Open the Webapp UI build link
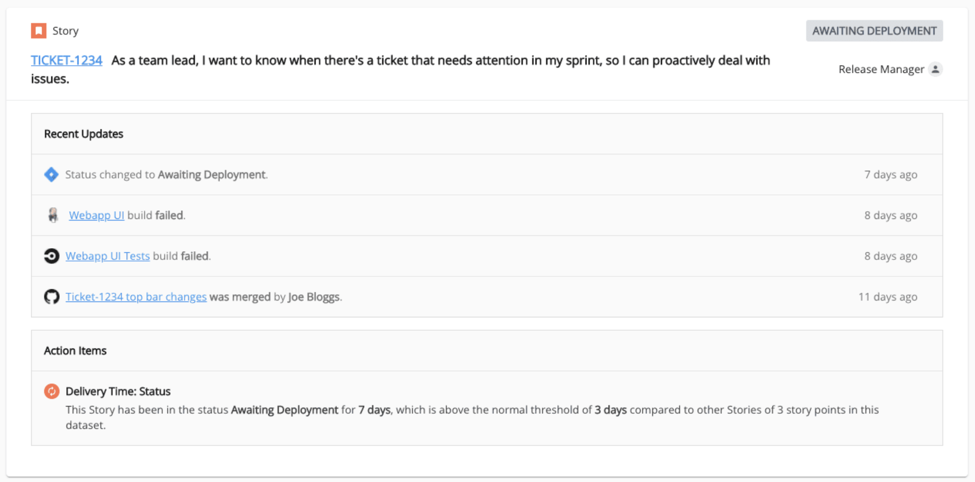Screen dimensions: 975x482 point(96,215)
